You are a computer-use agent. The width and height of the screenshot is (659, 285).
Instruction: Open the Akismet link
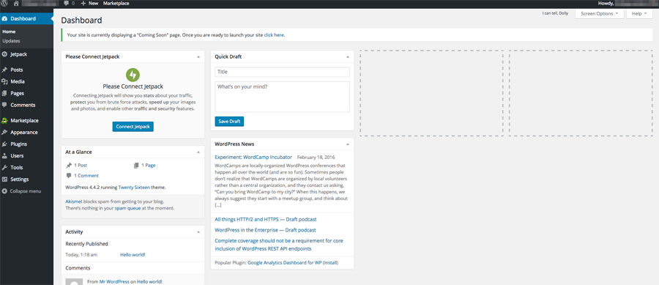(x=73, y=201)
